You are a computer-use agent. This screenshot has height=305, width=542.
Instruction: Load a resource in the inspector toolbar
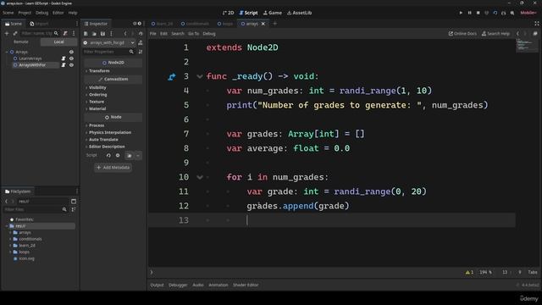click(x=94, y=34)
